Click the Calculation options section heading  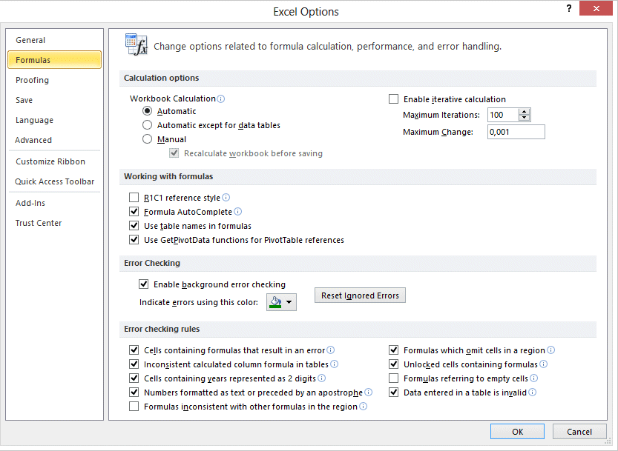tap(162, 78)
